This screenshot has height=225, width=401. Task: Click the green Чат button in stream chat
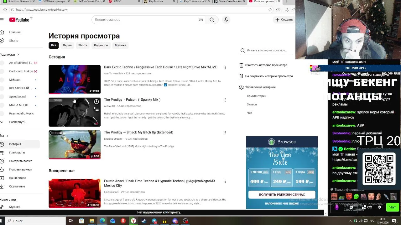(393, 207)
